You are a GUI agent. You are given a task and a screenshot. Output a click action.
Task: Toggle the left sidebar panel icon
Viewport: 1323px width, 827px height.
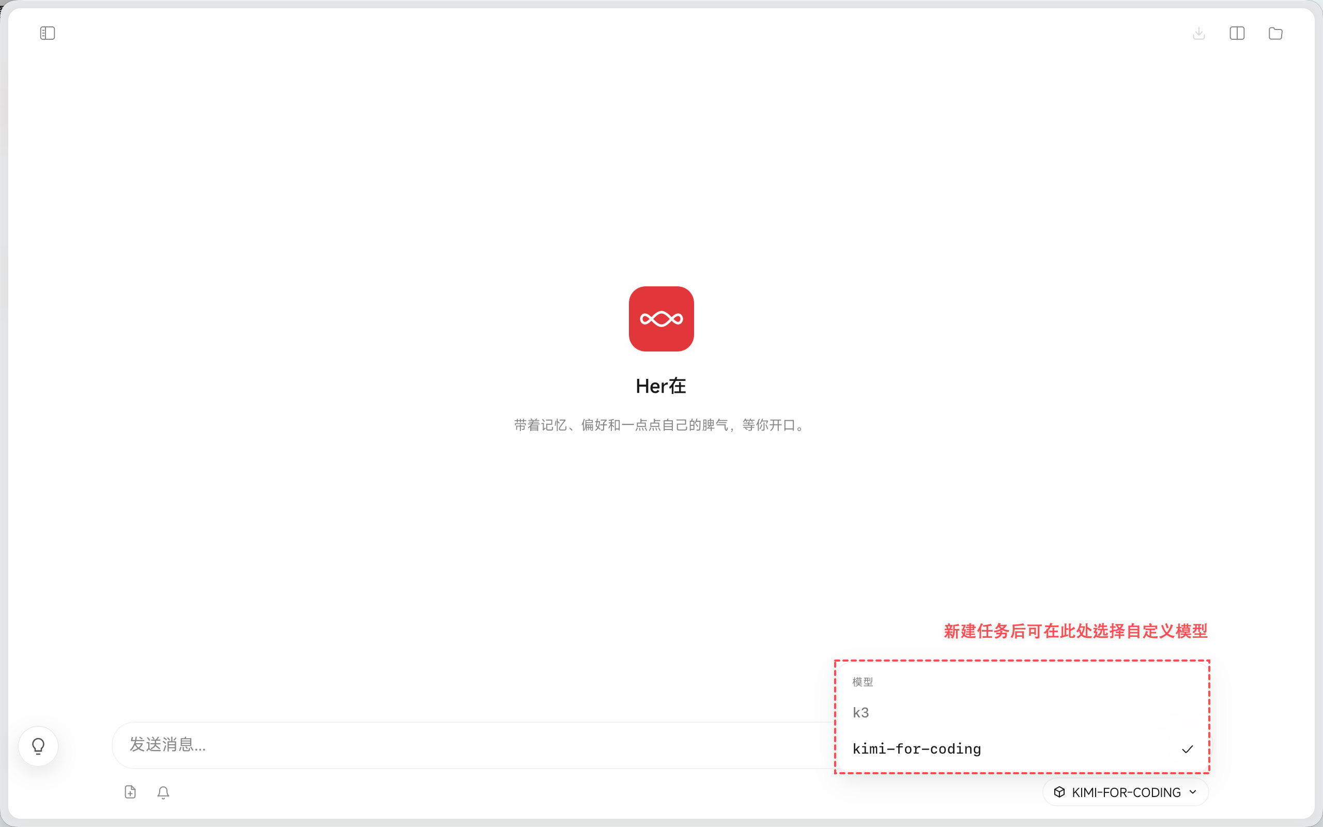coord(48,34)
